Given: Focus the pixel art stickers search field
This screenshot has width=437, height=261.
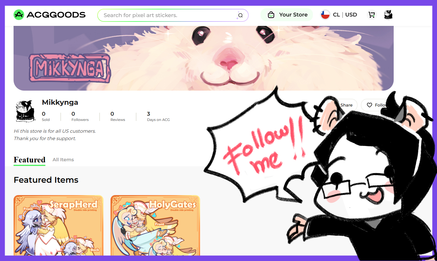Looking at the screenshot, I should pos(168,15).
